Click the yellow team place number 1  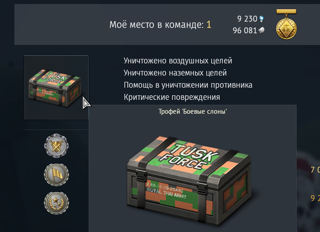pos(209,25)
